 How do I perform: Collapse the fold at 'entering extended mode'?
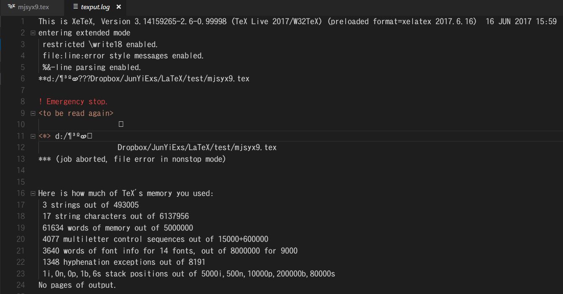click(33, 33)
